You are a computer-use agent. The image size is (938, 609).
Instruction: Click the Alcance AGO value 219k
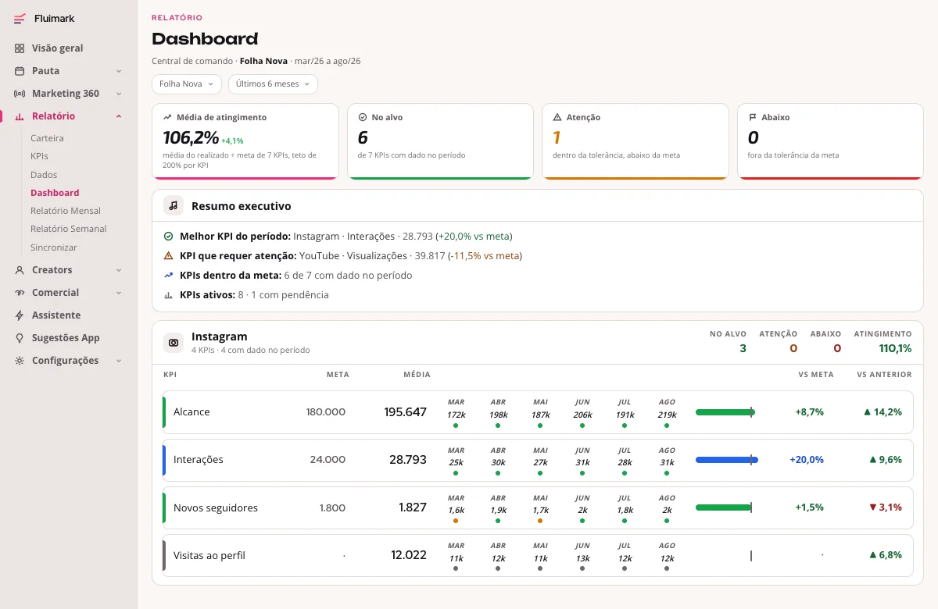point(667,415)
